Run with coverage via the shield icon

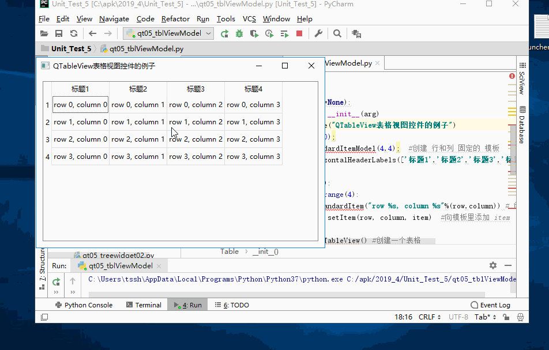click(254, 33)
